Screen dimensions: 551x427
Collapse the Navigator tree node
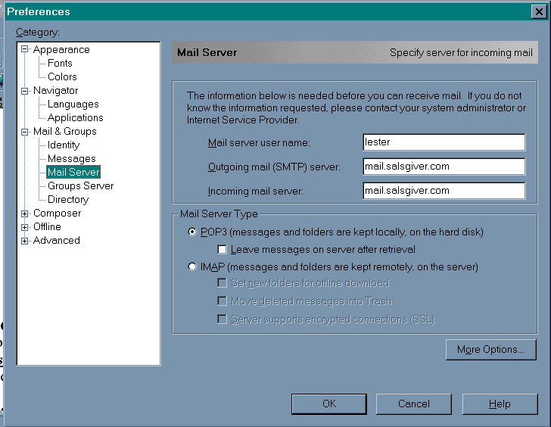[25, 91]
